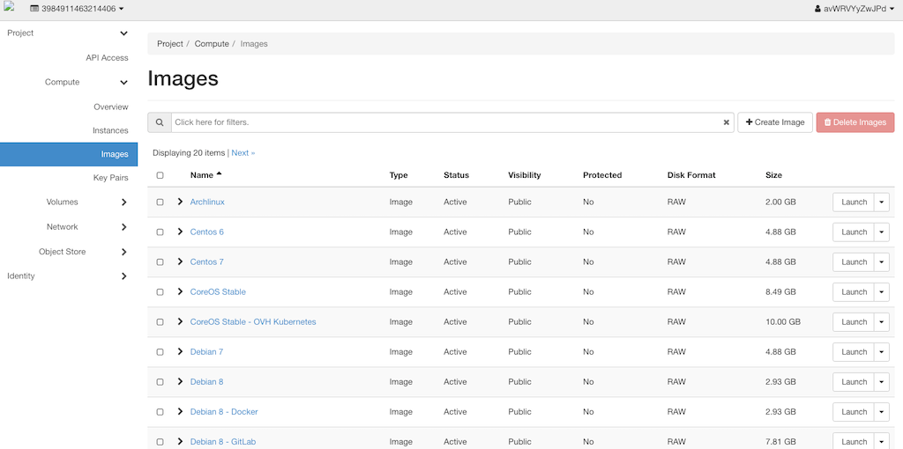Open the user menu avWRVYyZwJPd

coord(854,9)
